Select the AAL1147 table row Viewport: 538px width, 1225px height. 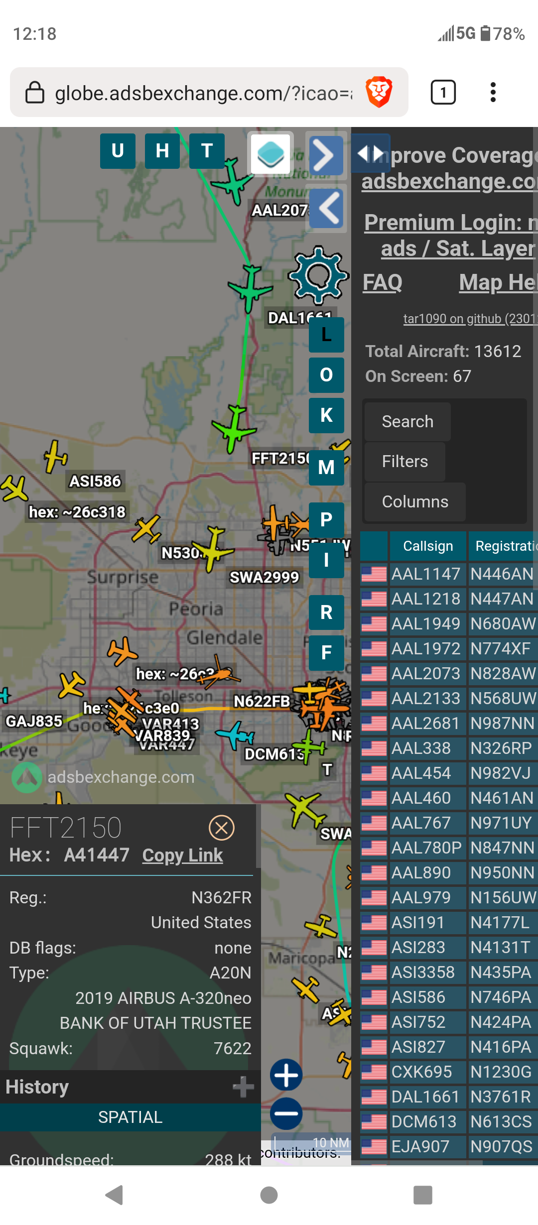tap(449, 574)
